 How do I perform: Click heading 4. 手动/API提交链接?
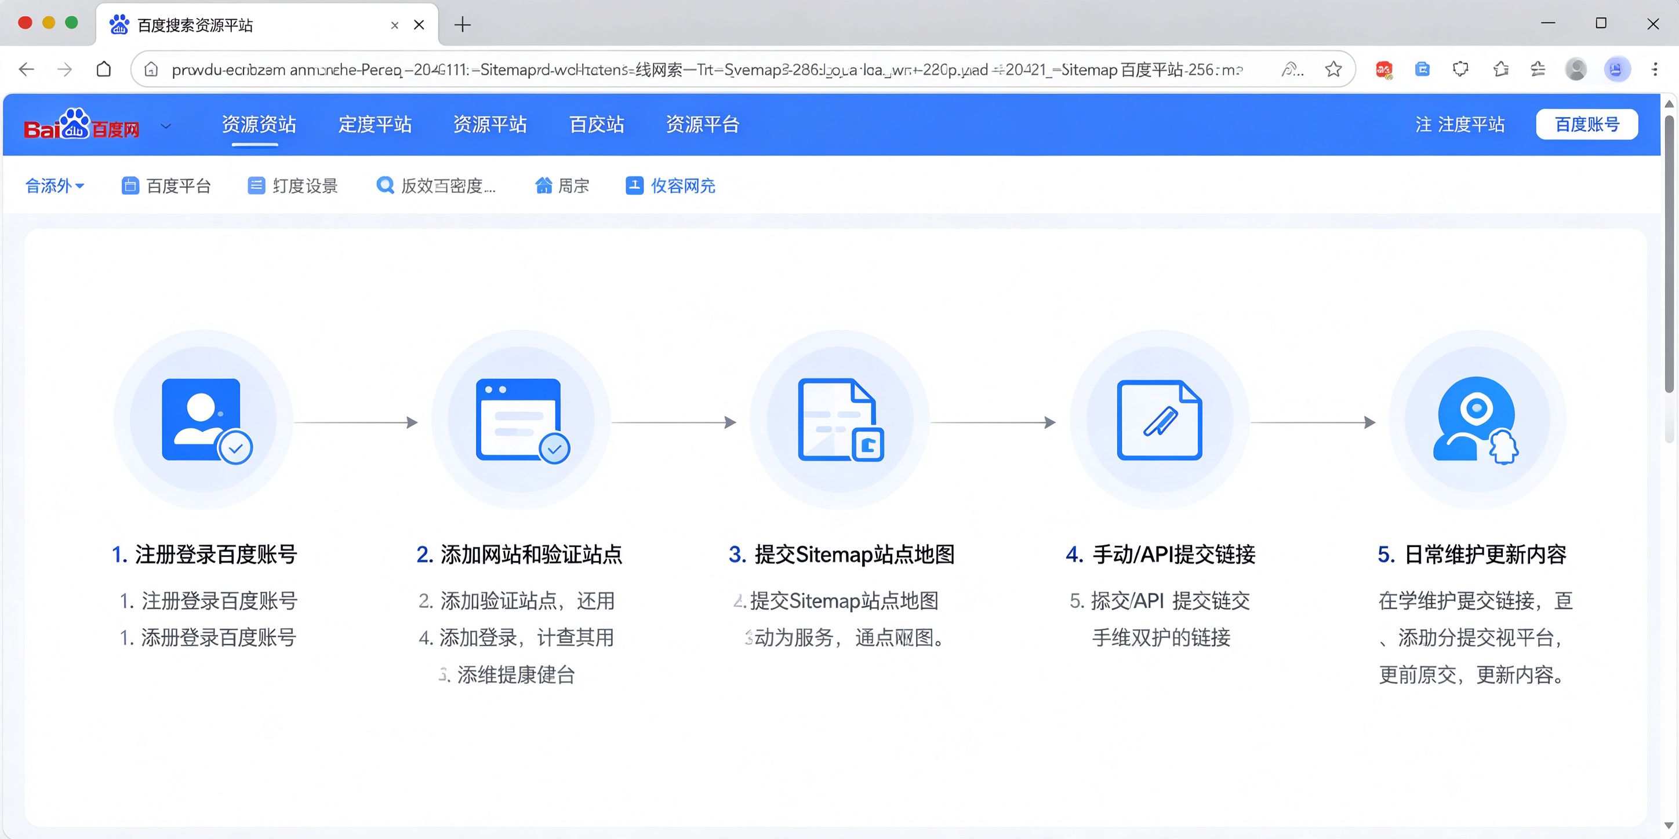click(x=1160, y=555)
